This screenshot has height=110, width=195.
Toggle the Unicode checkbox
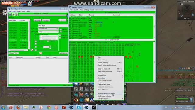pyautogui.click(x=61, y=30)
